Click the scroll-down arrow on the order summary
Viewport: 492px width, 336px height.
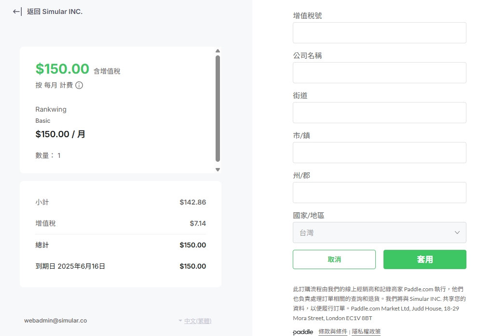click(x=218, y=169)
